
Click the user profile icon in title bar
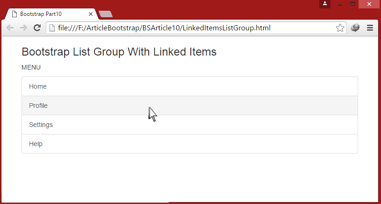click(325, 4)
